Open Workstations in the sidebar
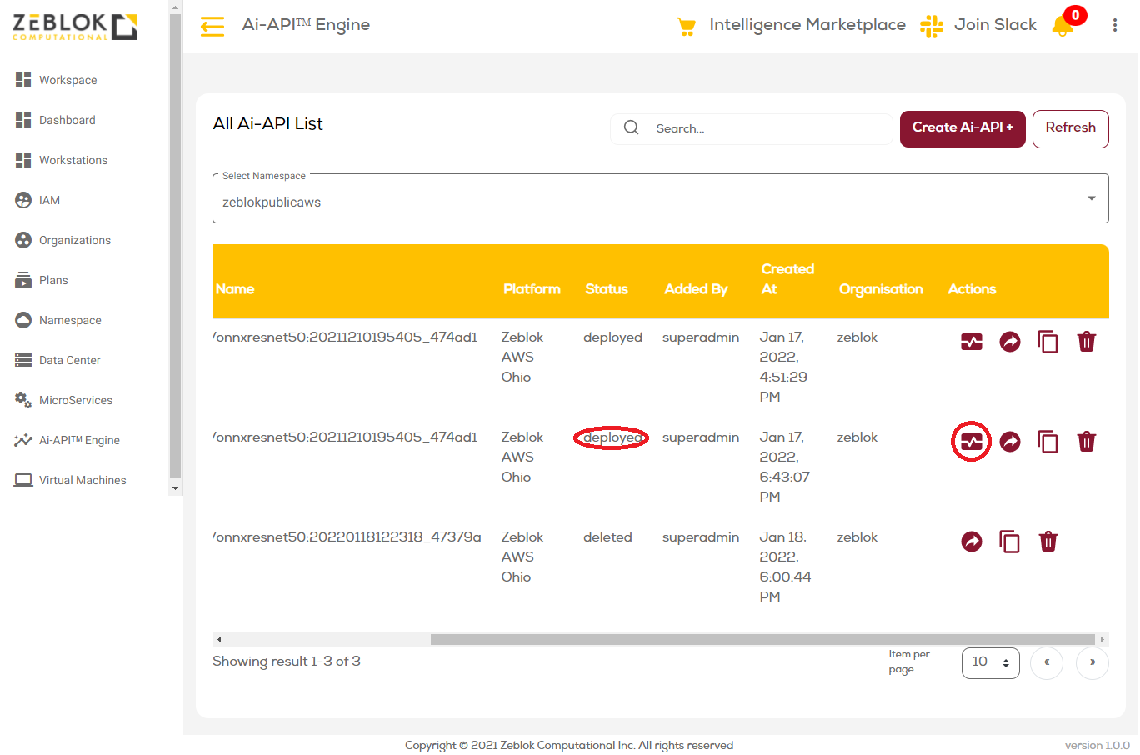This screenshot has width=1140, height=755. click(x=73, y=160)
